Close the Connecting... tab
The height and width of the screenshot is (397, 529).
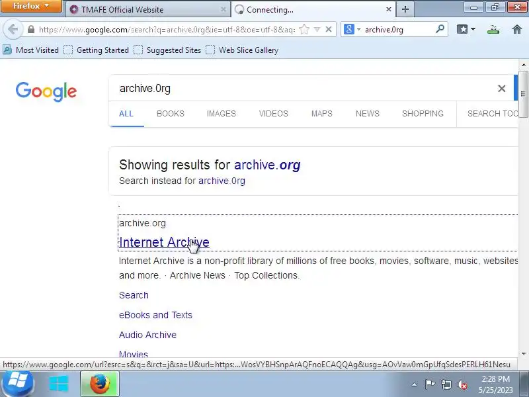[x=389, y=9]
